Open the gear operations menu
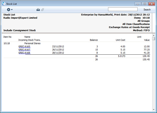This screenshot has height=113, width=157. click(10, 10)
